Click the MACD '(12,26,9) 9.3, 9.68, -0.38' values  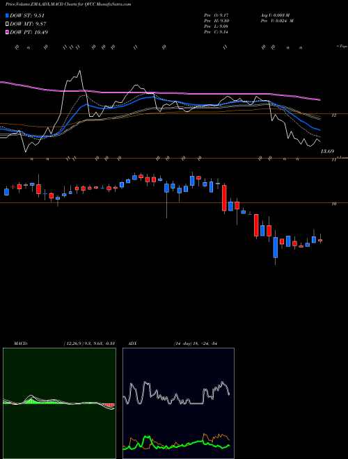coord(89,344)
